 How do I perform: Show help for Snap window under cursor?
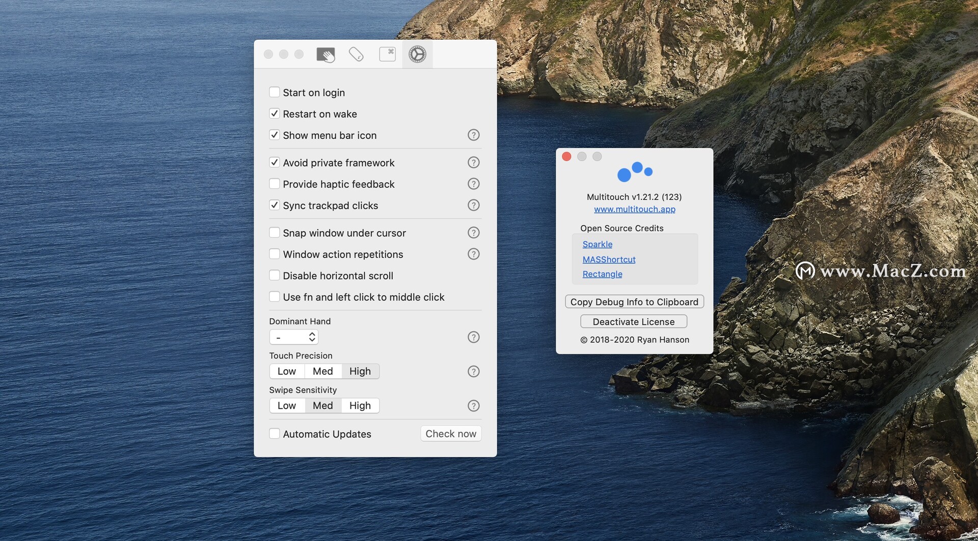pyautogui.click(x=473, y=233)
